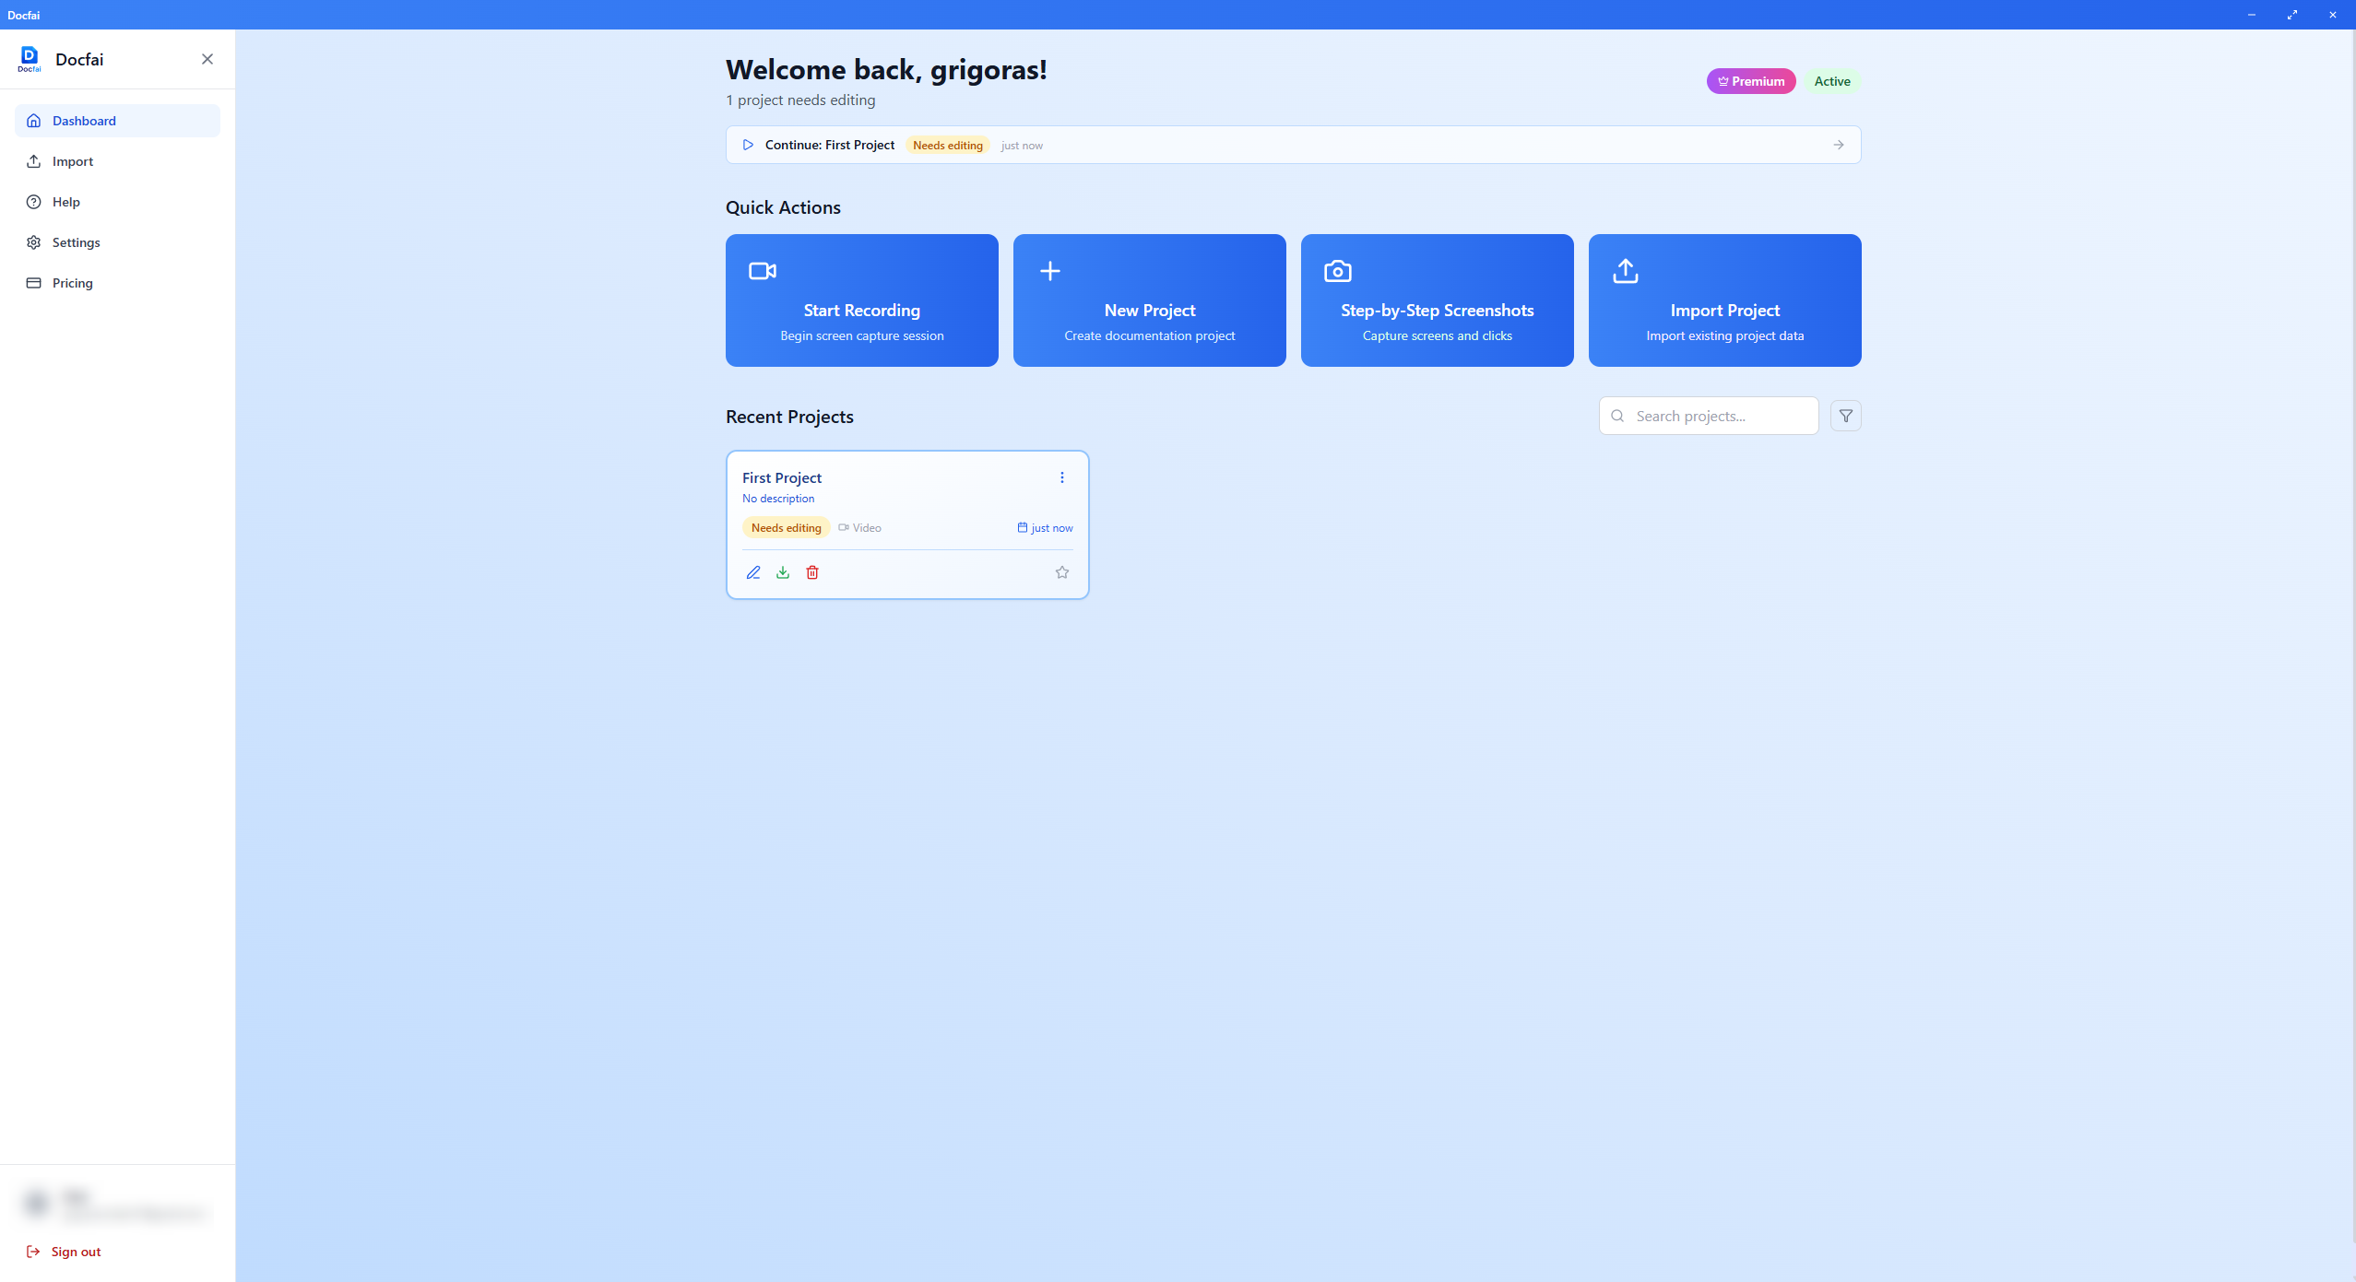Screen dimensions: 2356x1282
Task: Delete First Project with the trash icon
Action: point(812,572)
